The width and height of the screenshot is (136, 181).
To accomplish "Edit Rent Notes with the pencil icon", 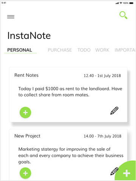I will pyautogui.click(x=114, y=111).
